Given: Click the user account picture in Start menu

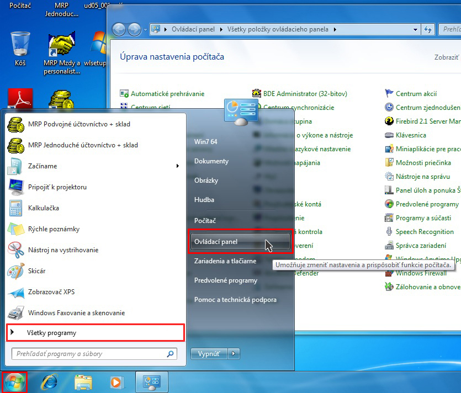Looking at the screenshot, I should coord(241,112).
